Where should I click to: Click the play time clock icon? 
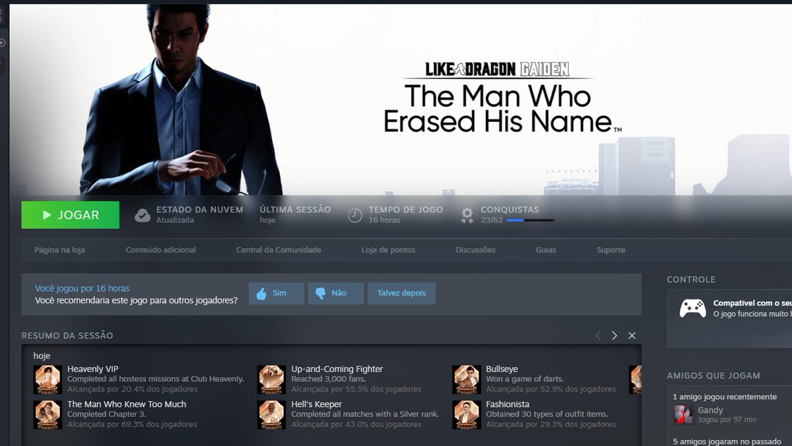(x=355, y=215)
